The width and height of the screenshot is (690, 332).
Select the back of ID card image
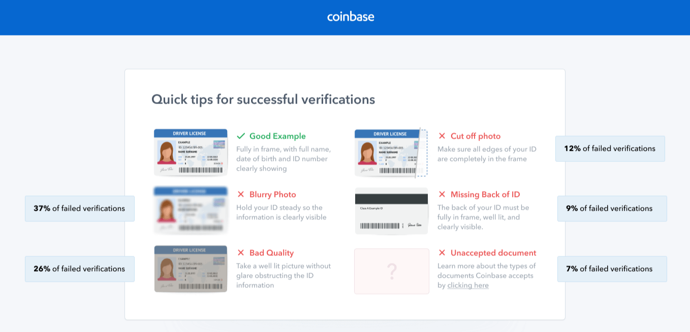[391, 211]
